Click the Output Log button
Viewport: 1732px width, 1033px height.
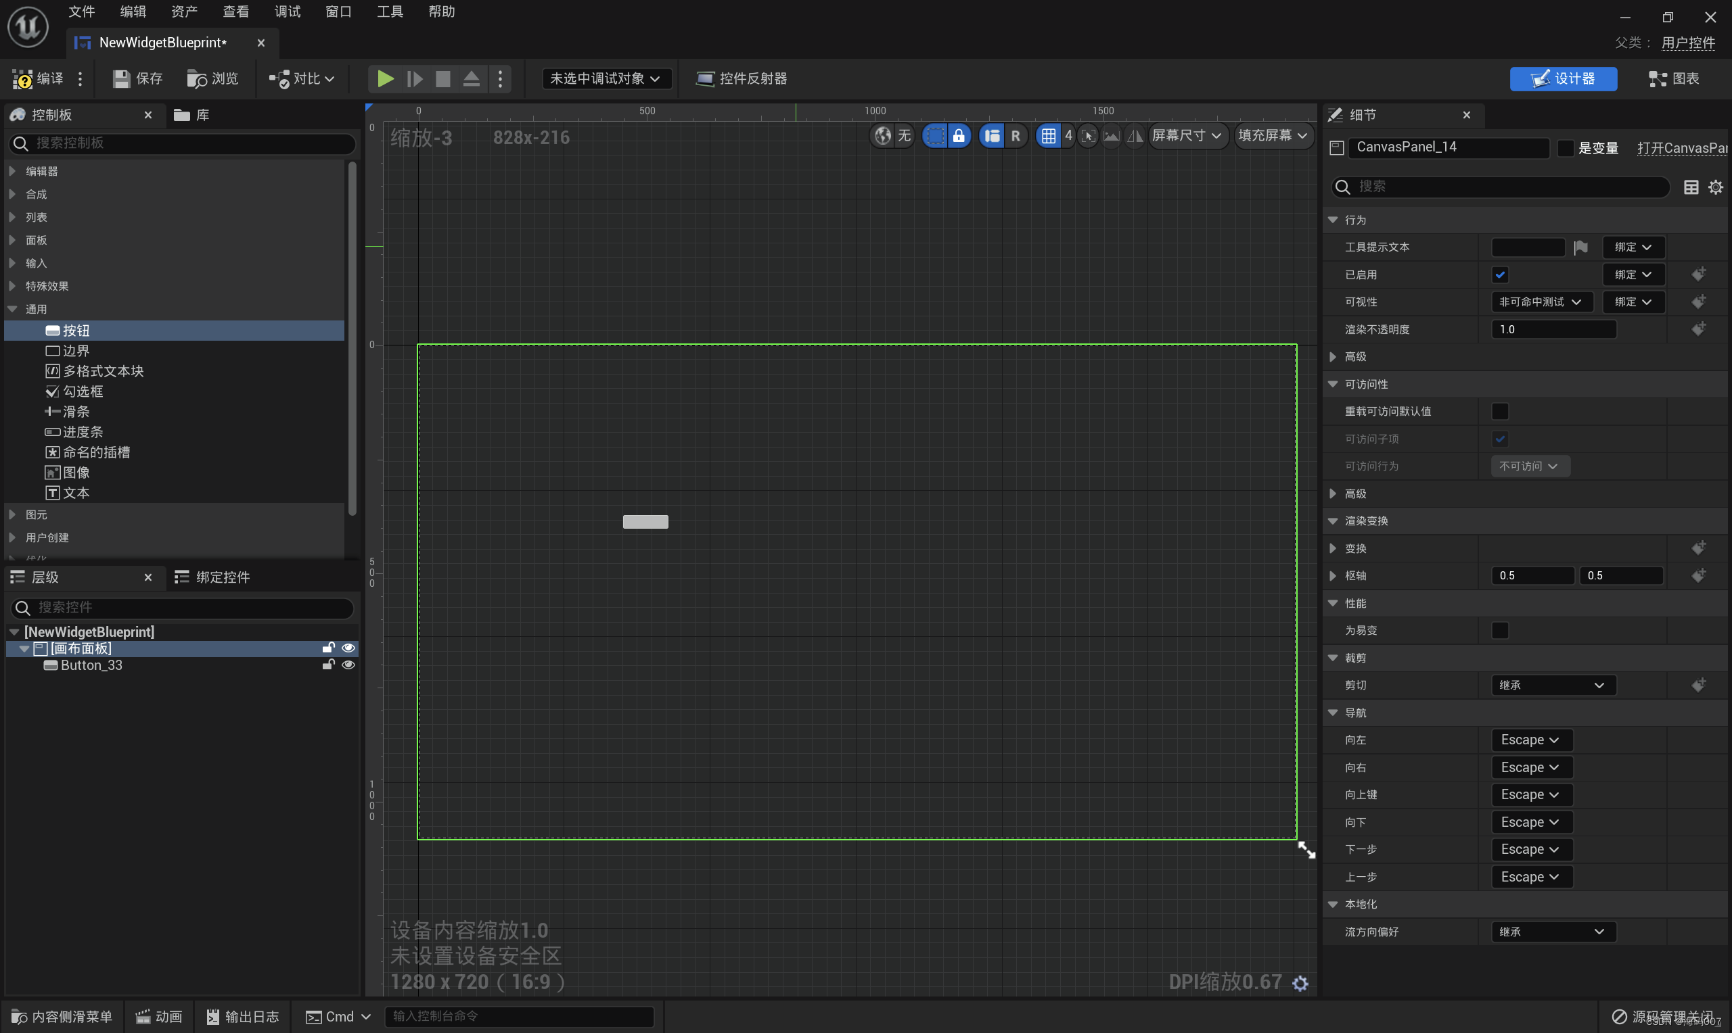click(242, 1016)
